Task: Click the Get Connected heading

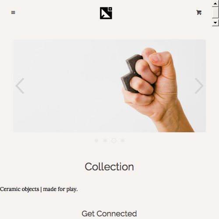Action: (x=109, y=214)
